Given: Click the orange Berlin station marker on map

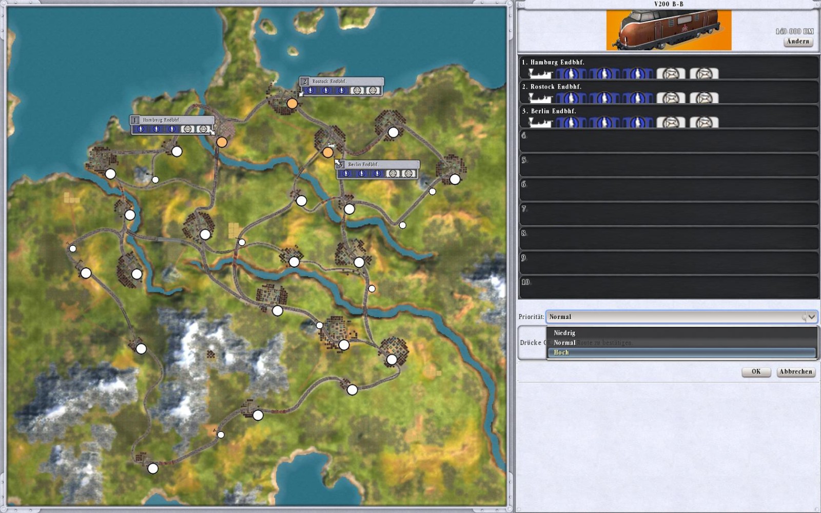Looking at the screenshot, I should pos(328,152).
